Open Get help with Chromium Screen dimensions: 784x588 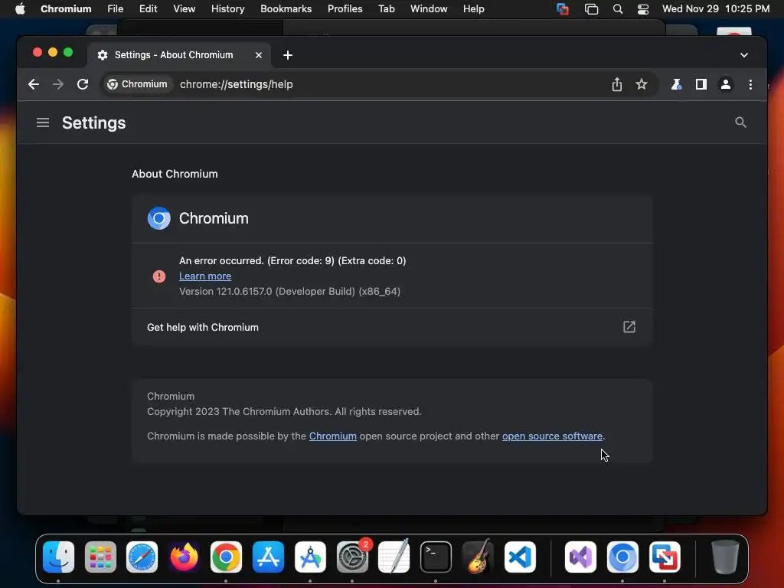coord(392,327)
